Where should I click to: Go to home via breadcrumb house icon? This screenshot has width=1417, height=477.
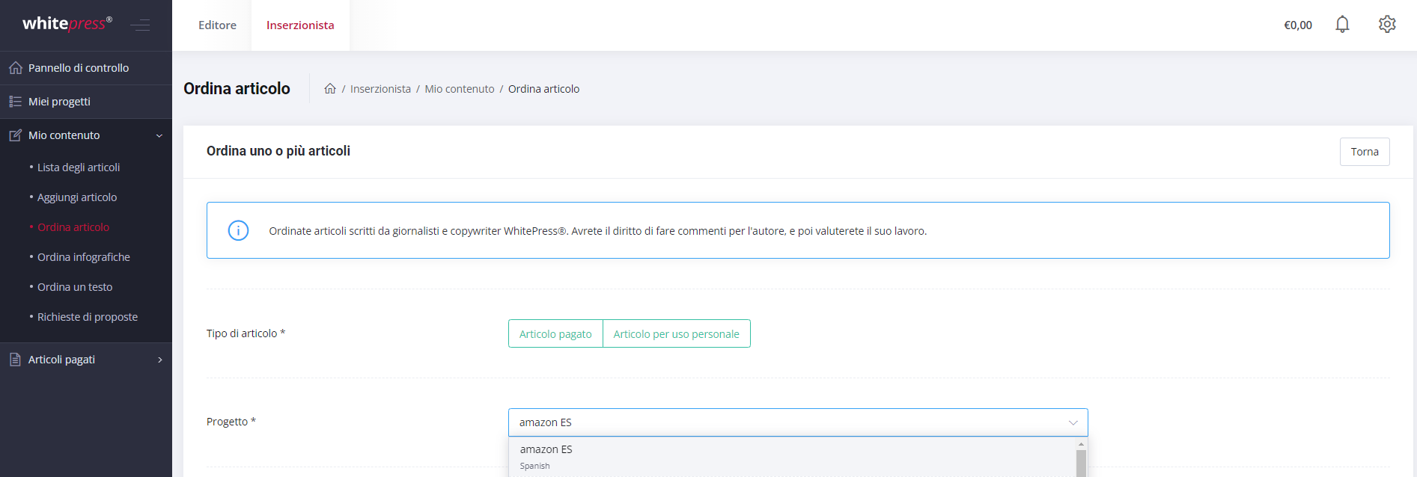click(330, 88)
